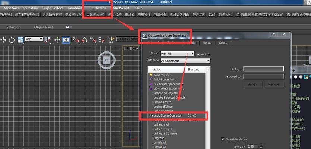Click the dialog help question mark

[274, 34]
